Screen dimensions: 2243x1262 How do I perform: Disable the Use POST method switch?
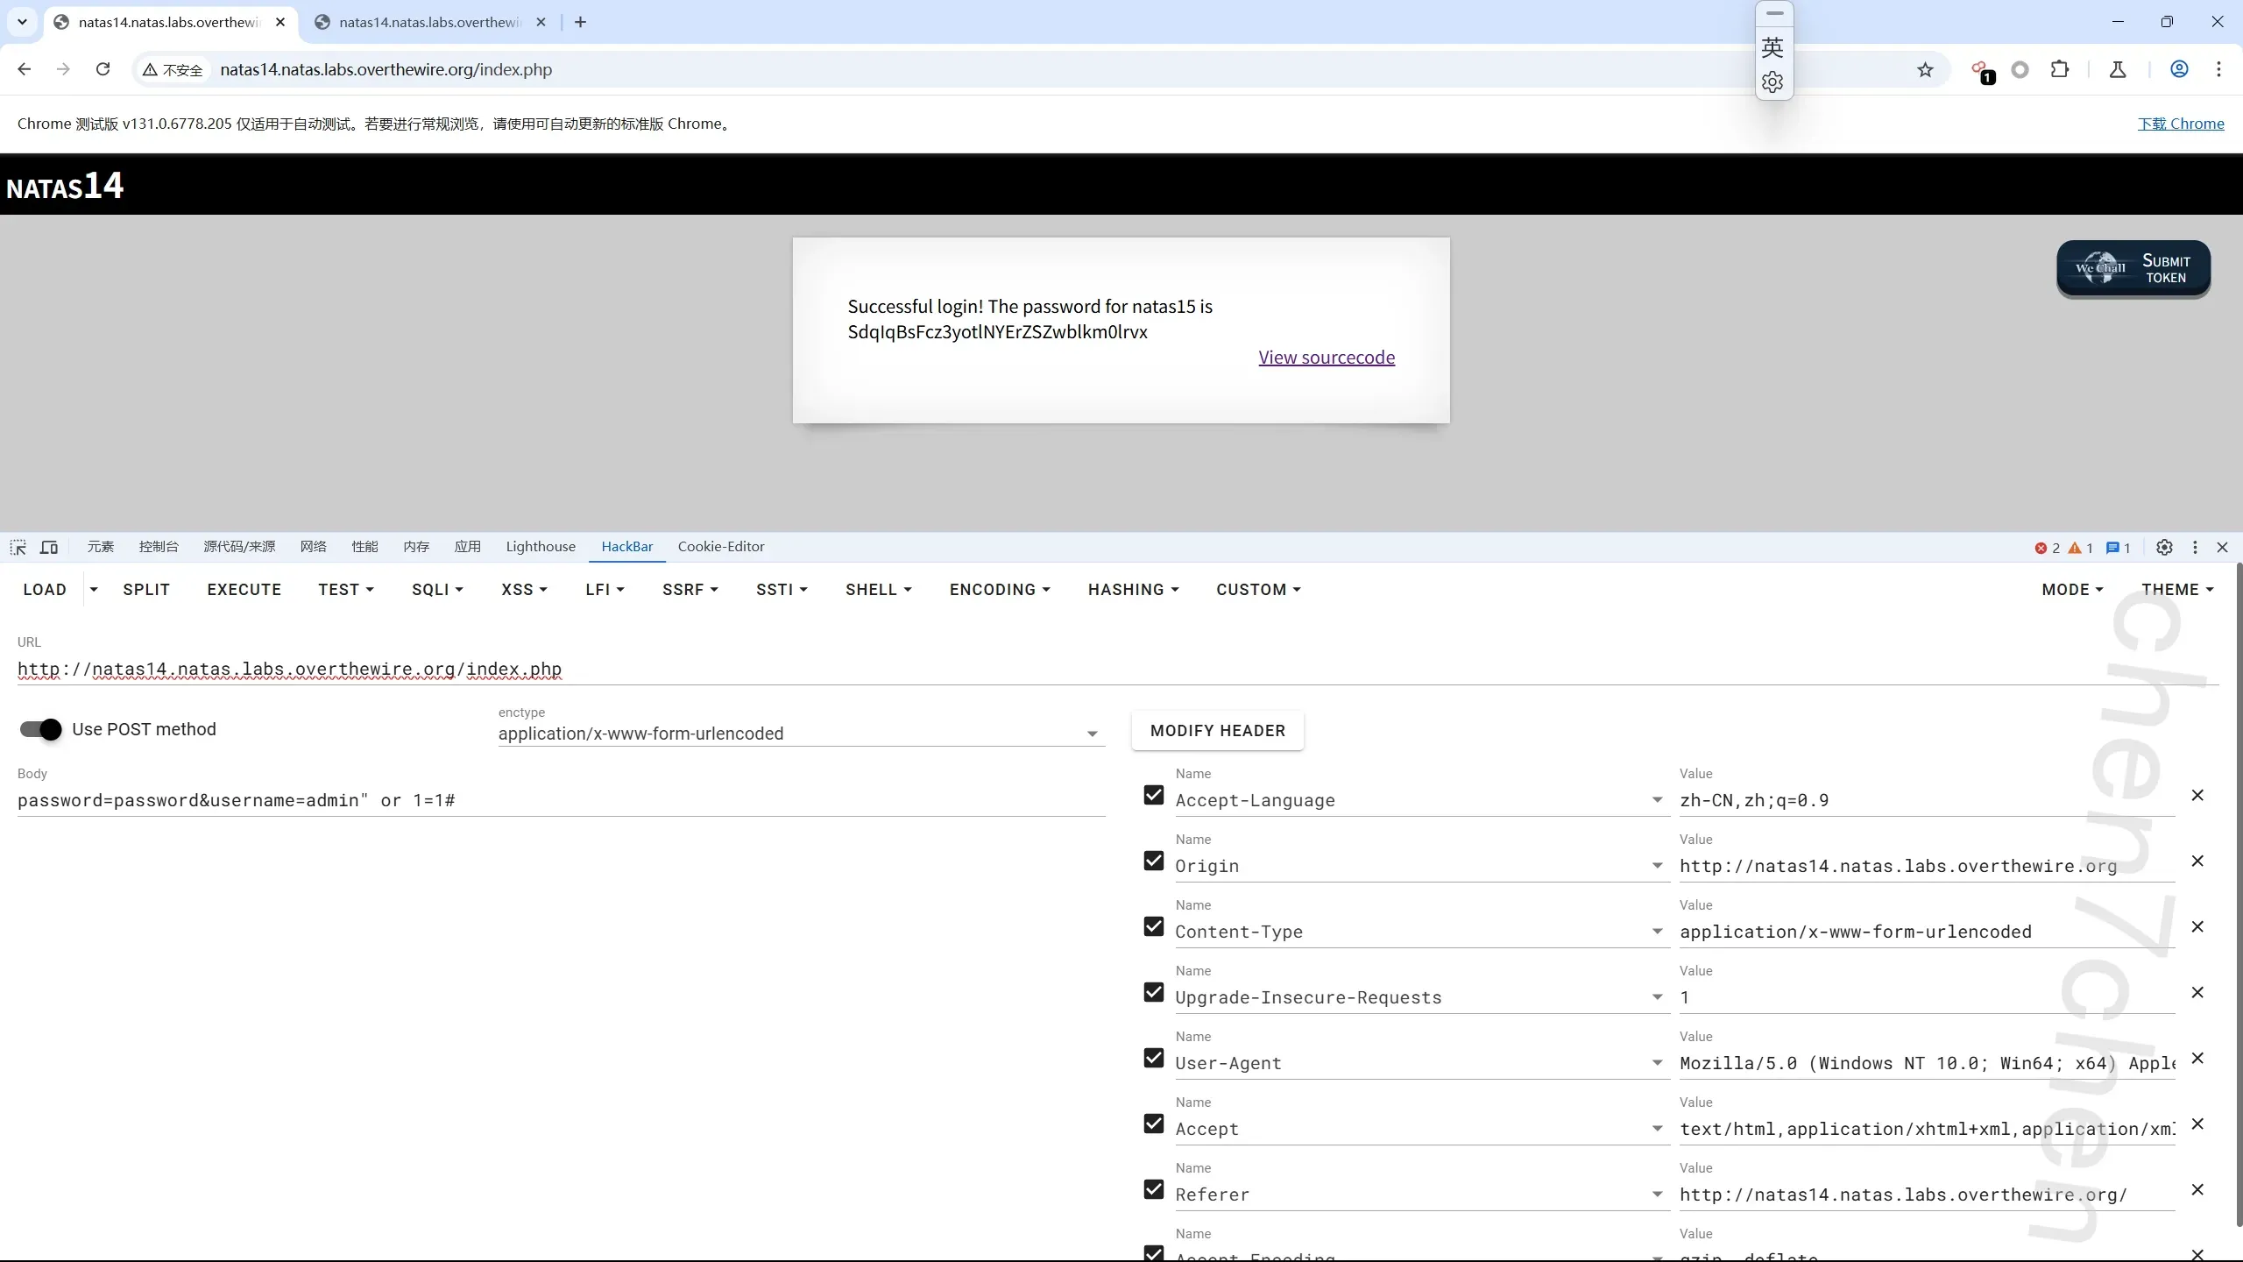(41, 729)
